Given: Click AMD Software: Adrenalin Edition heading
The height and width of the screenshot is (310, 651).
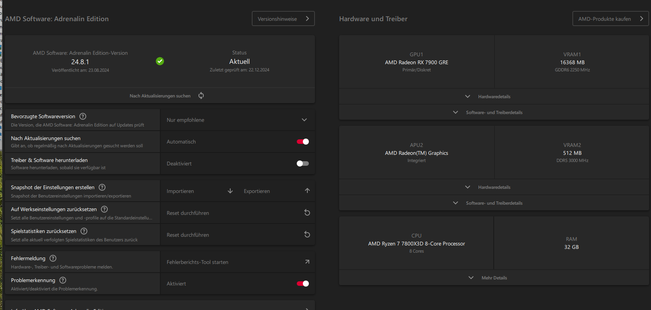Looking at the screenshot, I should click(x=57, y=19).
